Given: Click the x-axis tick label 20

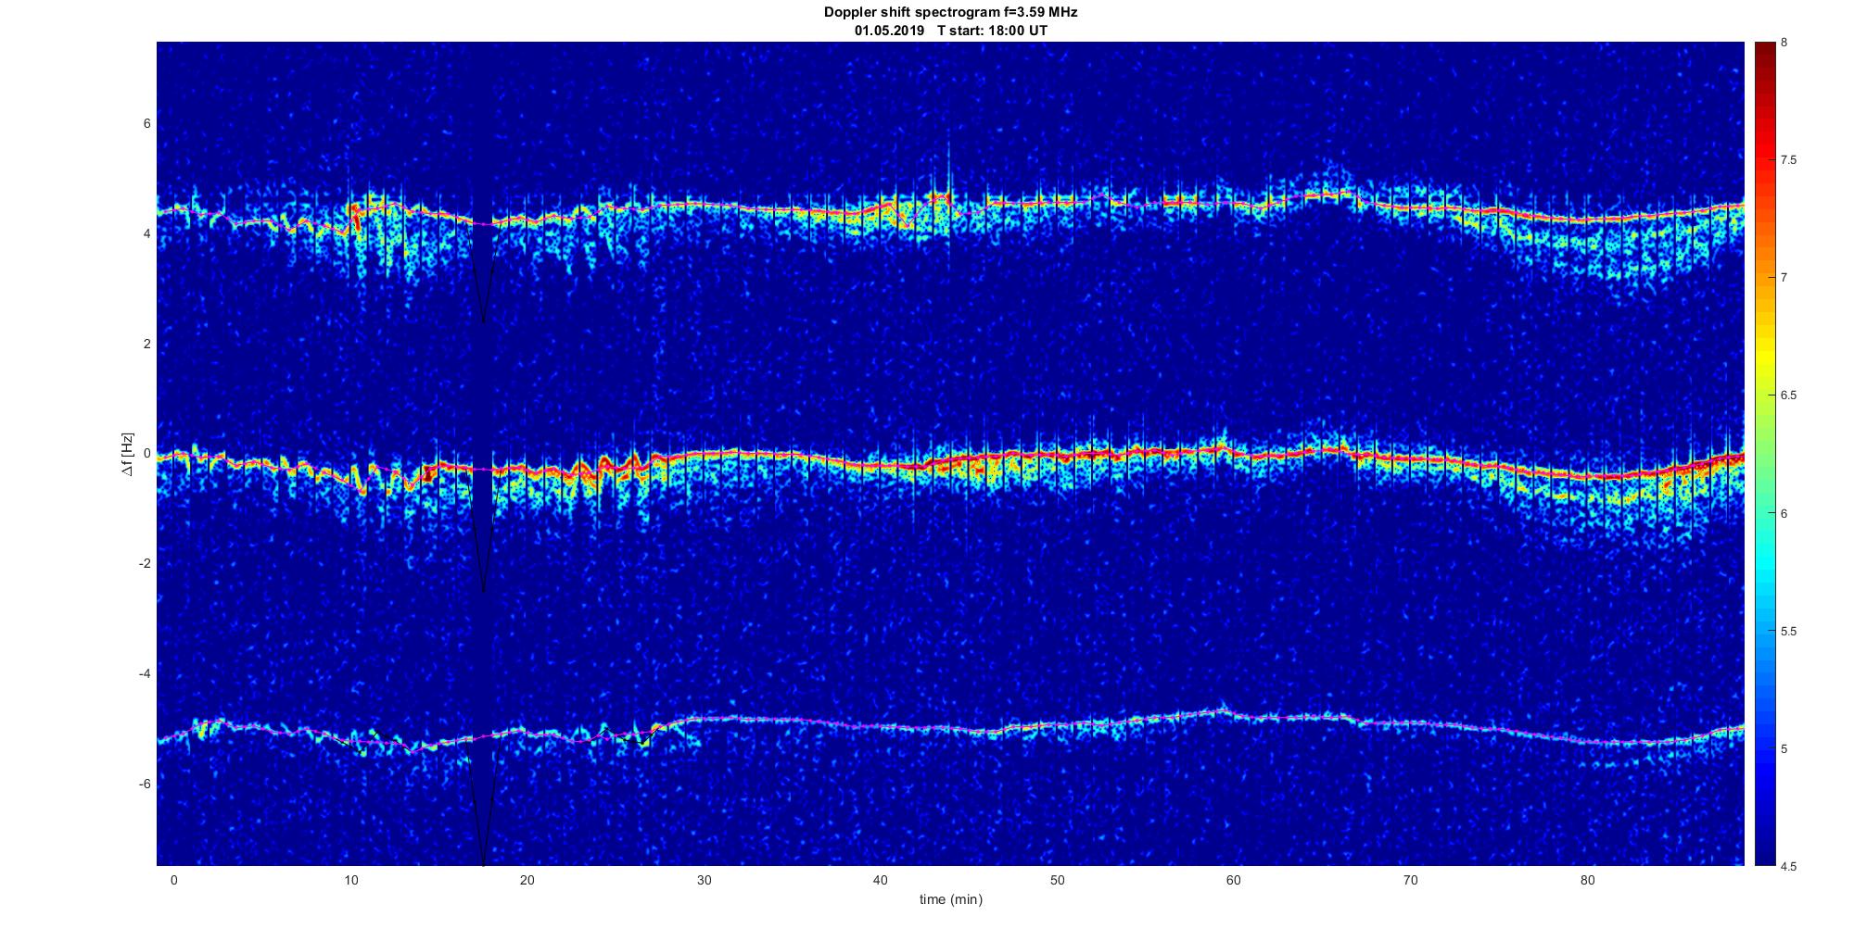Looking at the screenshot, I should [527, 880].
